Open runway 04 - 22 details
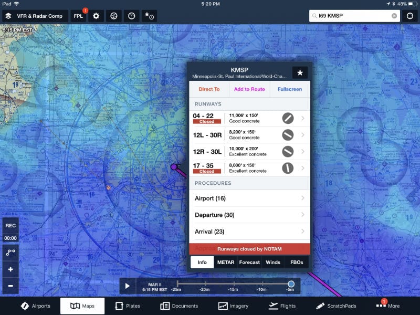Viewport: 420px width, 315px height. coord(250,119)
